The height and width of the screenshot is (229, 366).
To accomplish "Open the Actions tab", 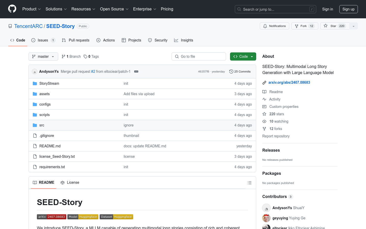I will (106, 40).
